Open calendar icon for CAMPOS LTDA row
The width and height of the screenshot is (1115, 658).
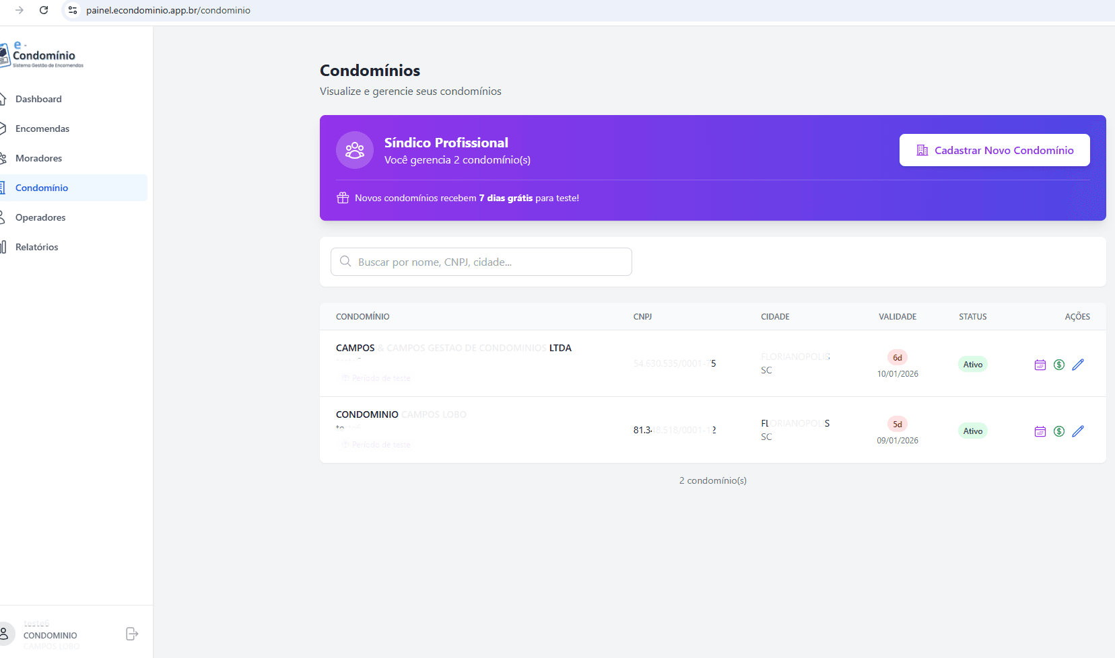(x=1040, y=365)
